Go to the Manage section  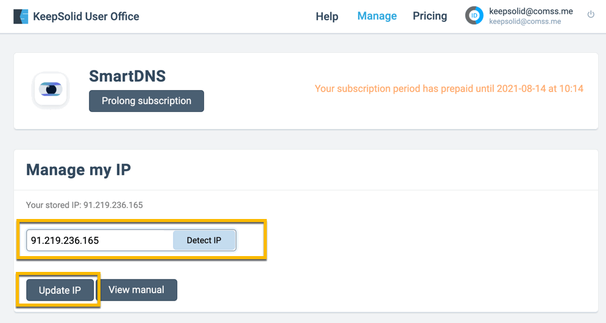click(x=377, y=16)
